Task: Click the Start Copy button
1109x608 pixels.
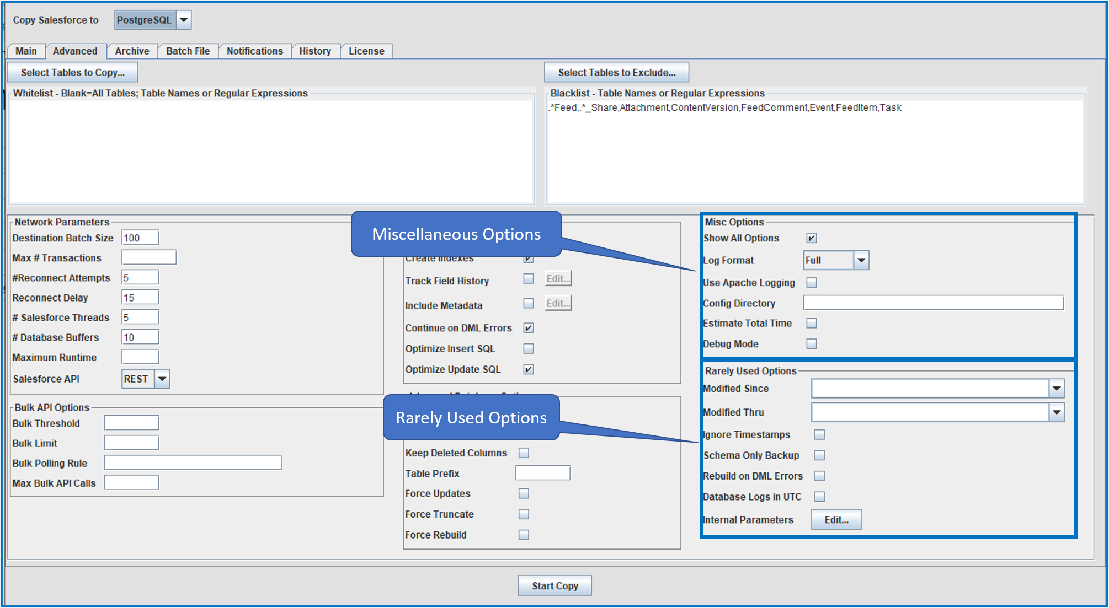Action: [x=554, y=585]
